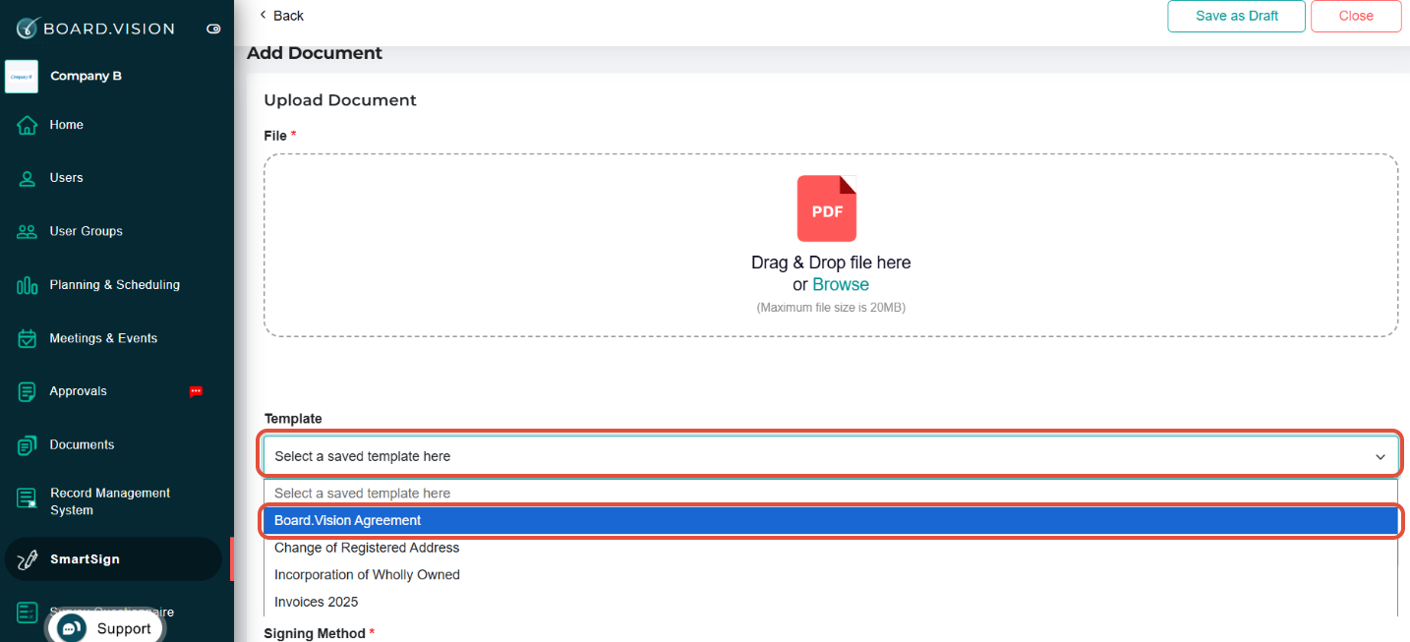This screenshot has width=1410, height=642.
Task: Toggle the sidebar collapse switch
Action: [x=213, y=29]
